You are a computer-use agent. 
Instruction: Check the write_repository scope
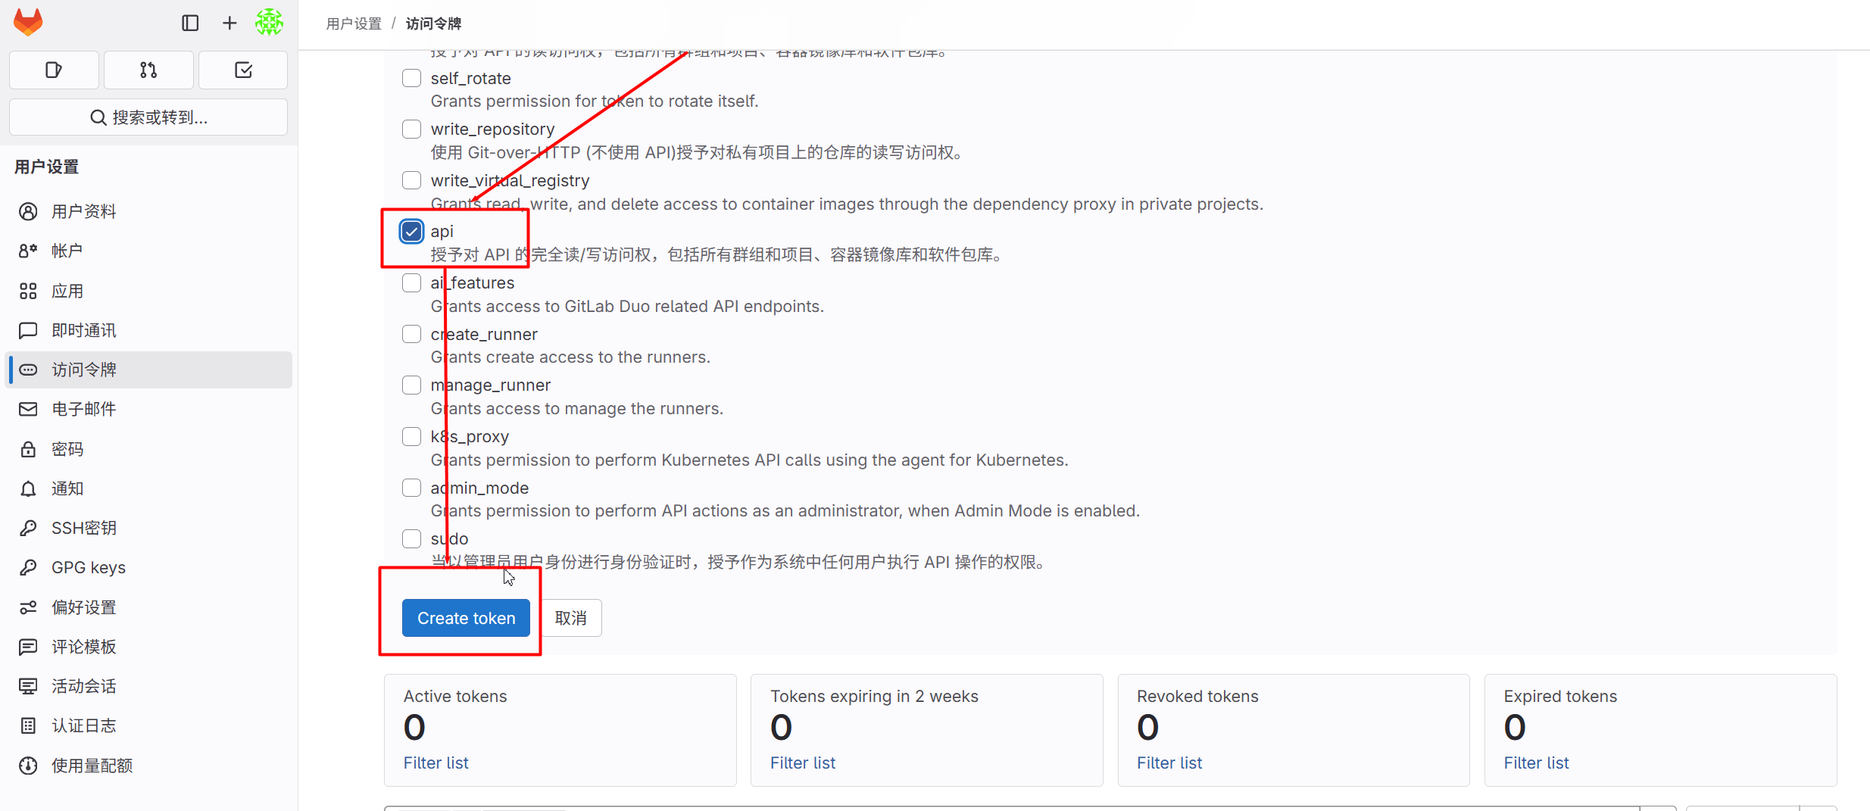point(411,129)
